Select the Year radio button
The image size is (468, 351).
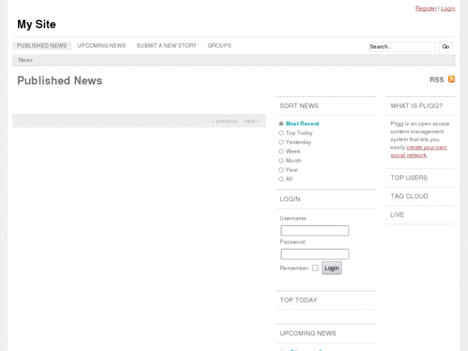[281, 170]
